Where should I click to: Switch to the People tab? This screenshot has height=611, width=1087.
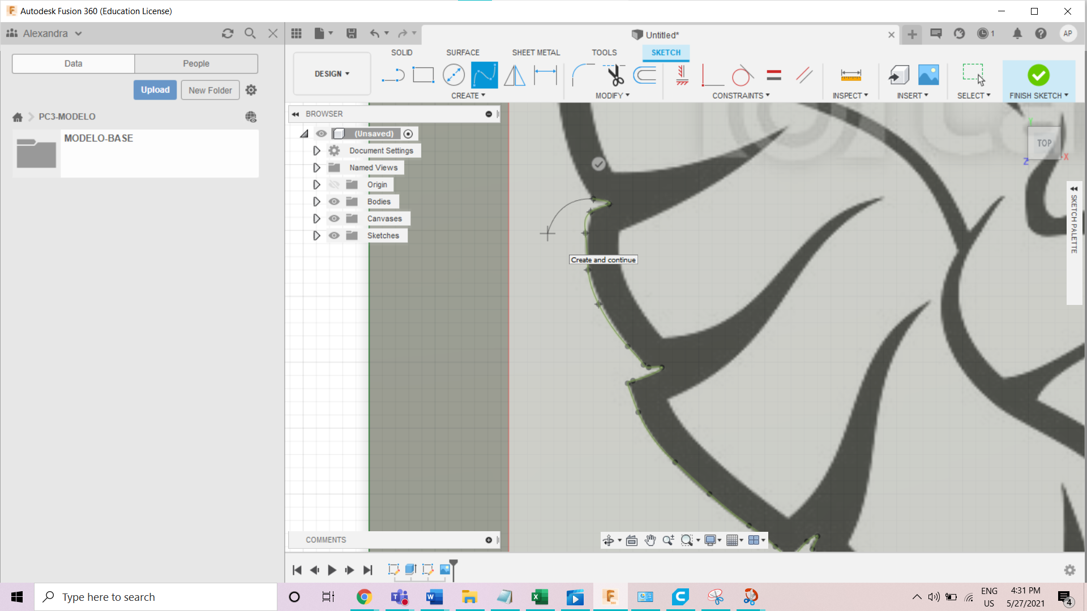pos(196,63)
